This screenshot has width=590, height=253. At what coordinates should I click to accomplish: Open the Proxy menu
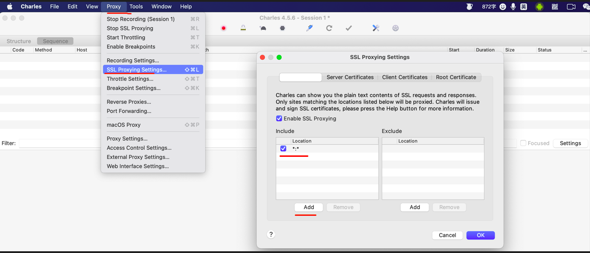click(x=114, y=6)
